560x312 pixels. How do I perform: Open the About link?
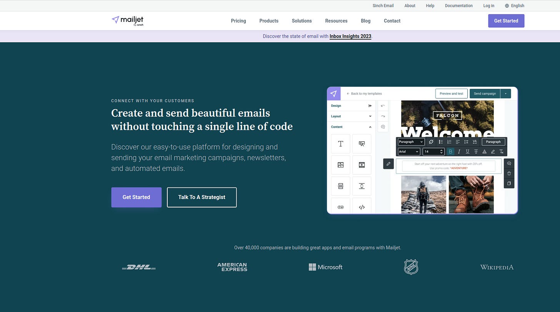coord(410,6)
